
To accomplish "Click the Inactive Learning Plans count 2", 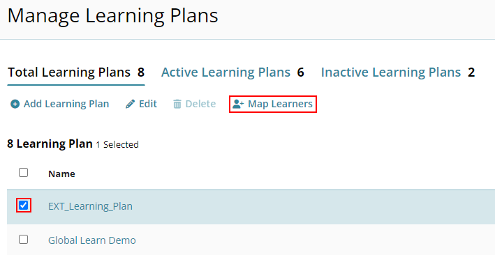I will 471,72.
